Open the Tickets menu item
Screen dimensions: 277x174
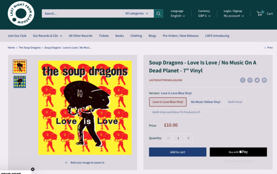pyautogui.click(x=104, y=35)
